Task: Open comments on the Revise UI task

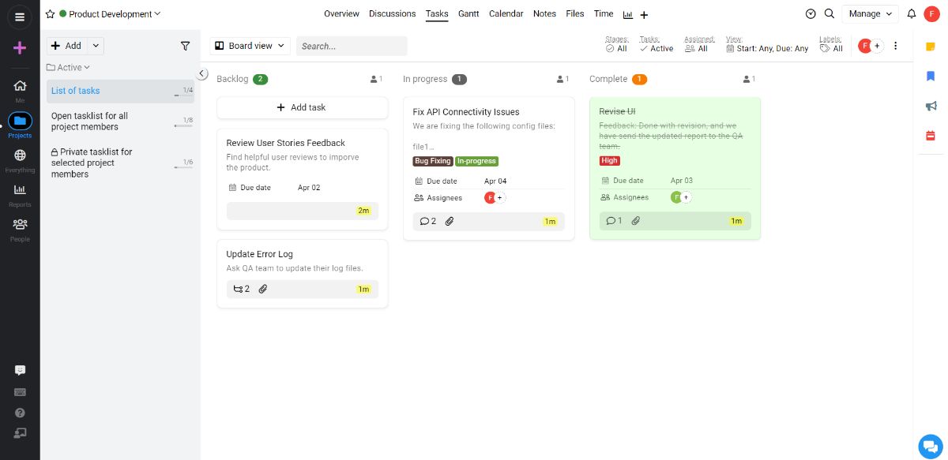Action: pos(612,221)
